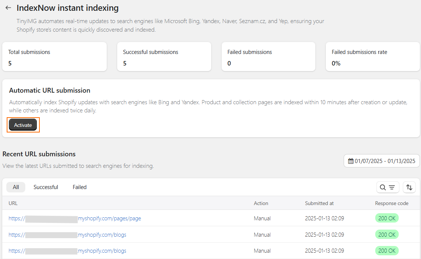This screenshot has width=421, height=259.
Task: Click the Response code column header
Action: (392, 203)
